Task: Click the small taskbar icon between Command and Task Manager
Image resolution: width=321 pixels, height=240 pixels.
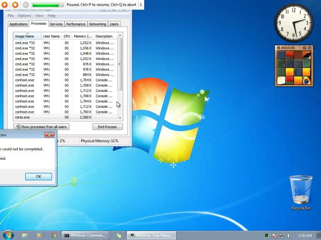Action: tap(119, 235)
